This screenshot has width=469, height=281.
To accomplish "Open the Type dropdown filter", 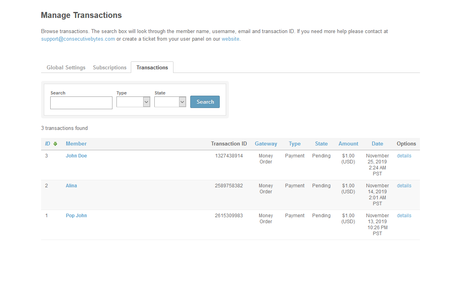I will coord(133,102).
